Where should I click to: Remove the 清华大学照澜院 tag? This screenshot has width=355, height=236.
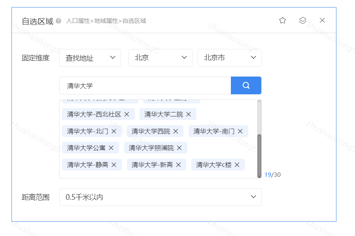[x=179, y=147]
